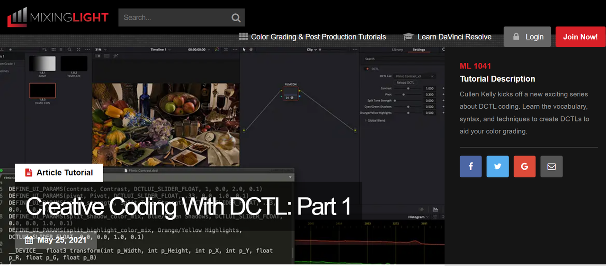The image size is (606, 266).
Task: Open the Clip dropdown
Action: coord(312,50)
